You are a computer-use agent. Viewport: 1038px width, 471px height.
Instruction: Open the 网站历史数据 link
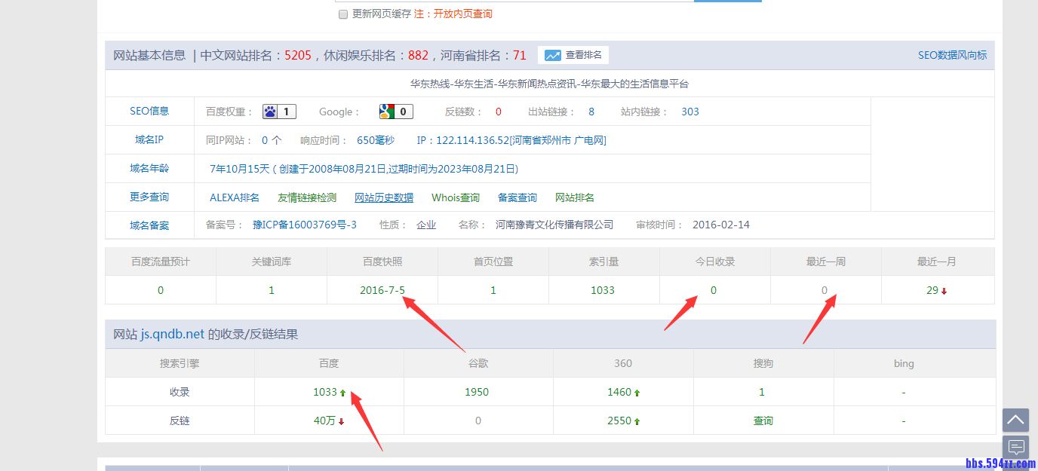(x=384, y=197)
